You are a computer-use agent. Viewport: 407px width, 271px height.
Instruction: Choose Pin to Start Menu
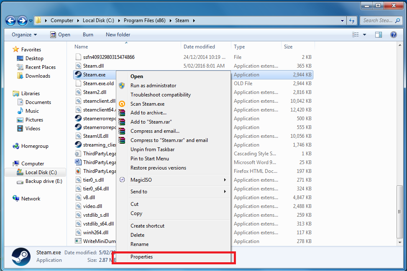pyautogui.click(x=173, y=159)
